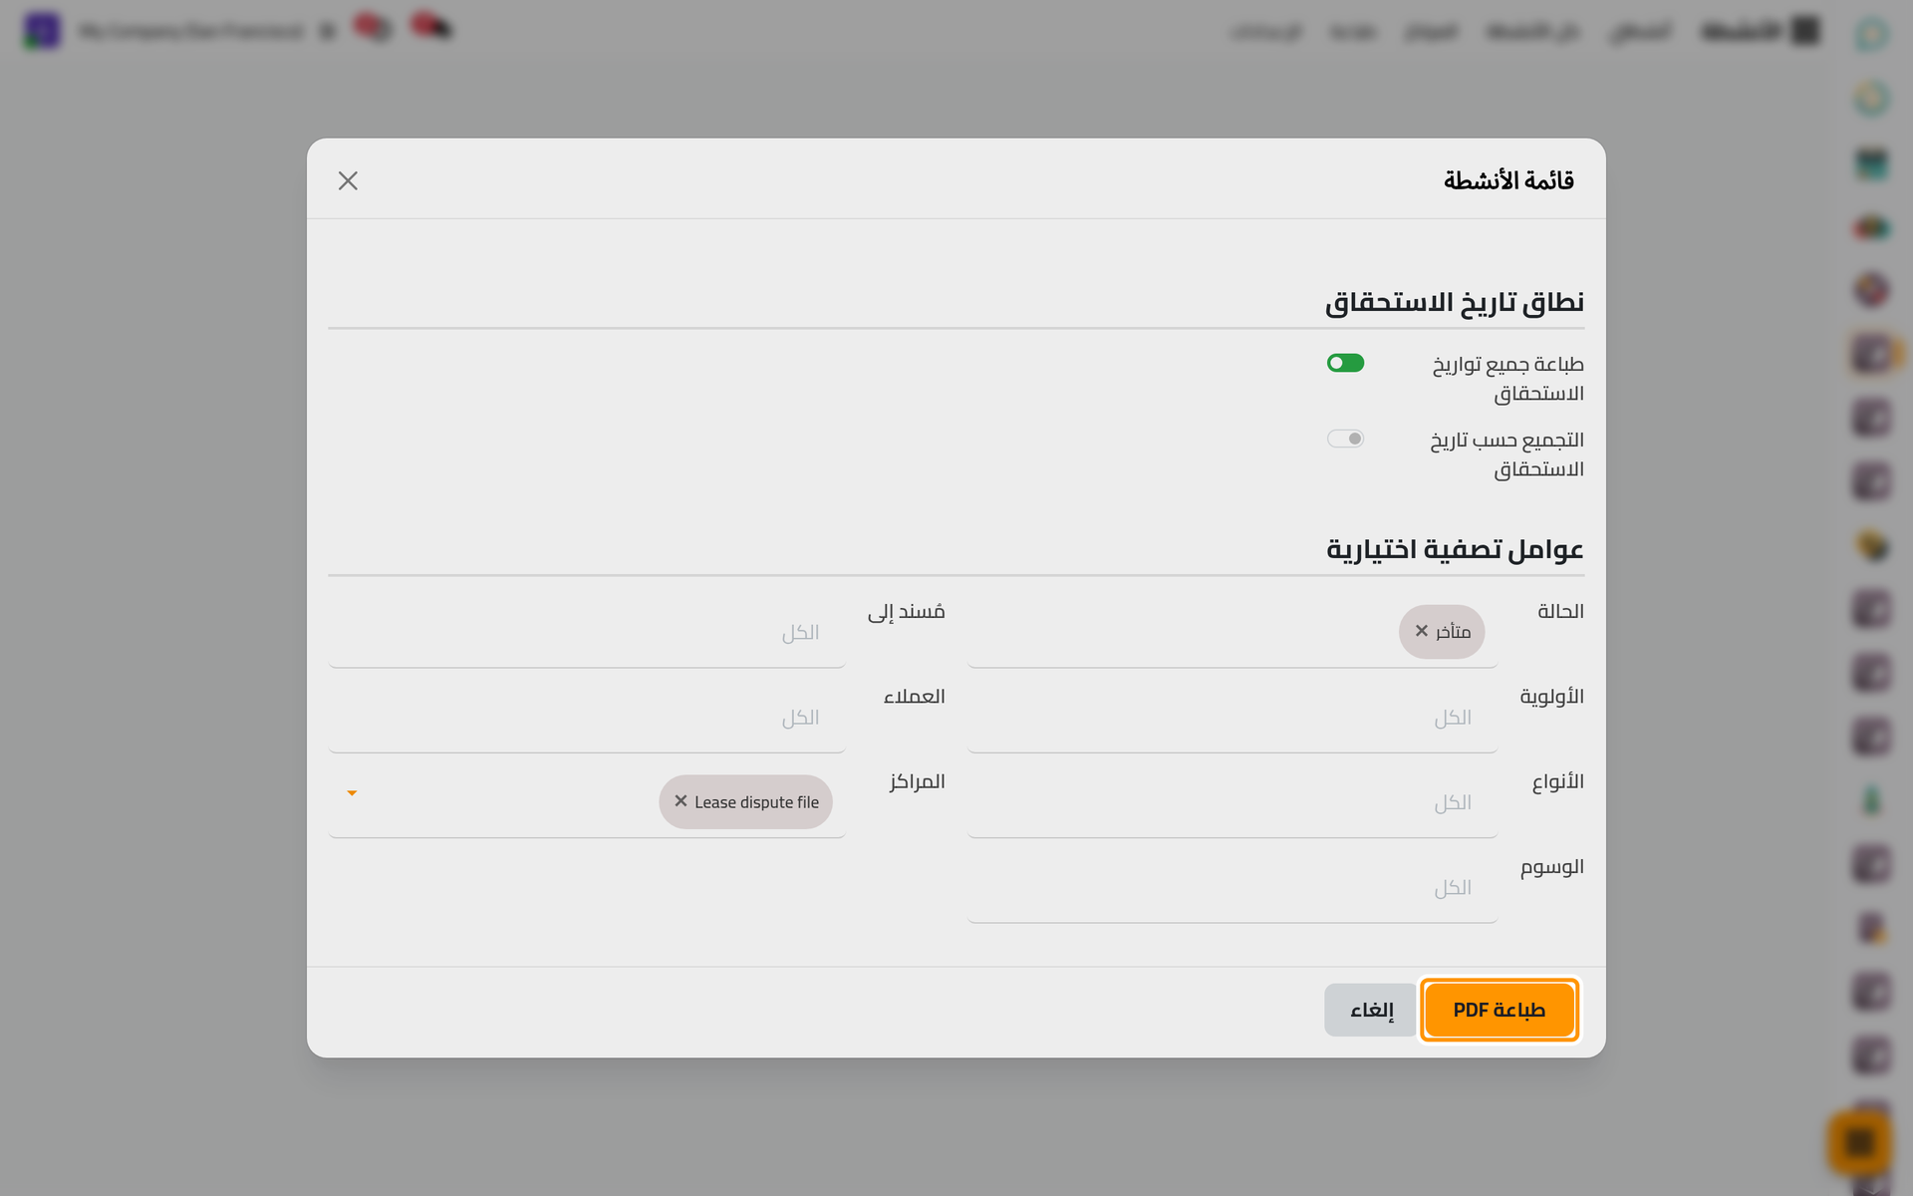Click the متأخر chip label
The height and width of the screenshot is (1196, 1913).
[x=1454, y=632]
